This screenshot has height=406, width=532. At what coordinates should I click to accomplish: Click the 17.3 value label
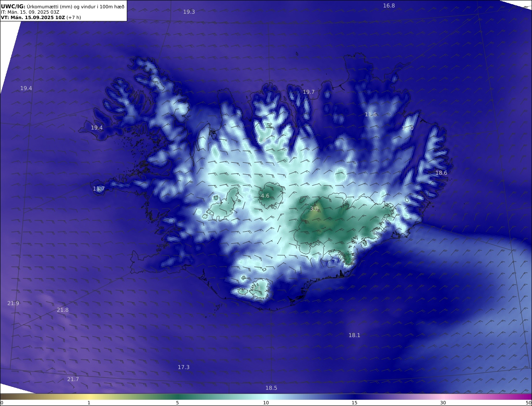pyautogui.click(x=184, y=367)
